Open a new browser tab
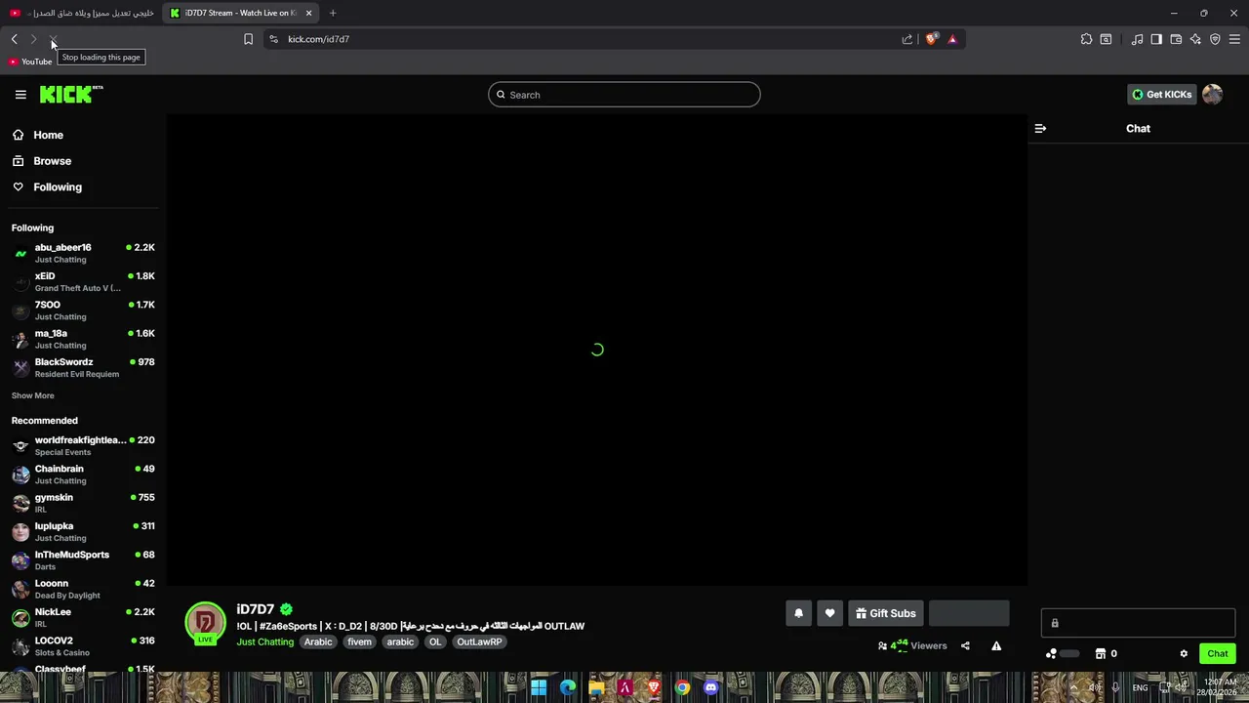 [x=333, y=13]
